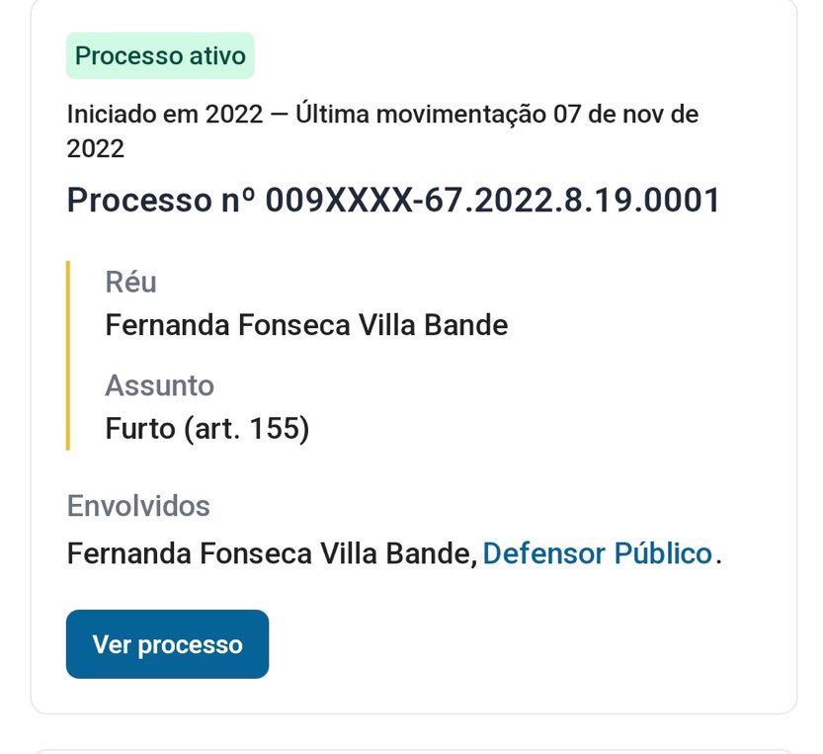
Task: Click blank card area right of "Processo ativo"
Action: (x=514, y=55)
